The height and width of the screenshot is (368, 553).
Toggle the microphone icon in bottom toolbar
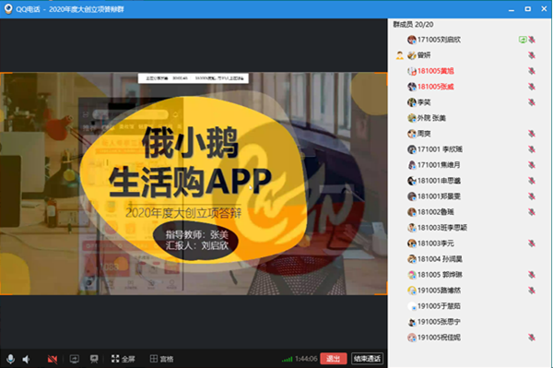[10, 359]
